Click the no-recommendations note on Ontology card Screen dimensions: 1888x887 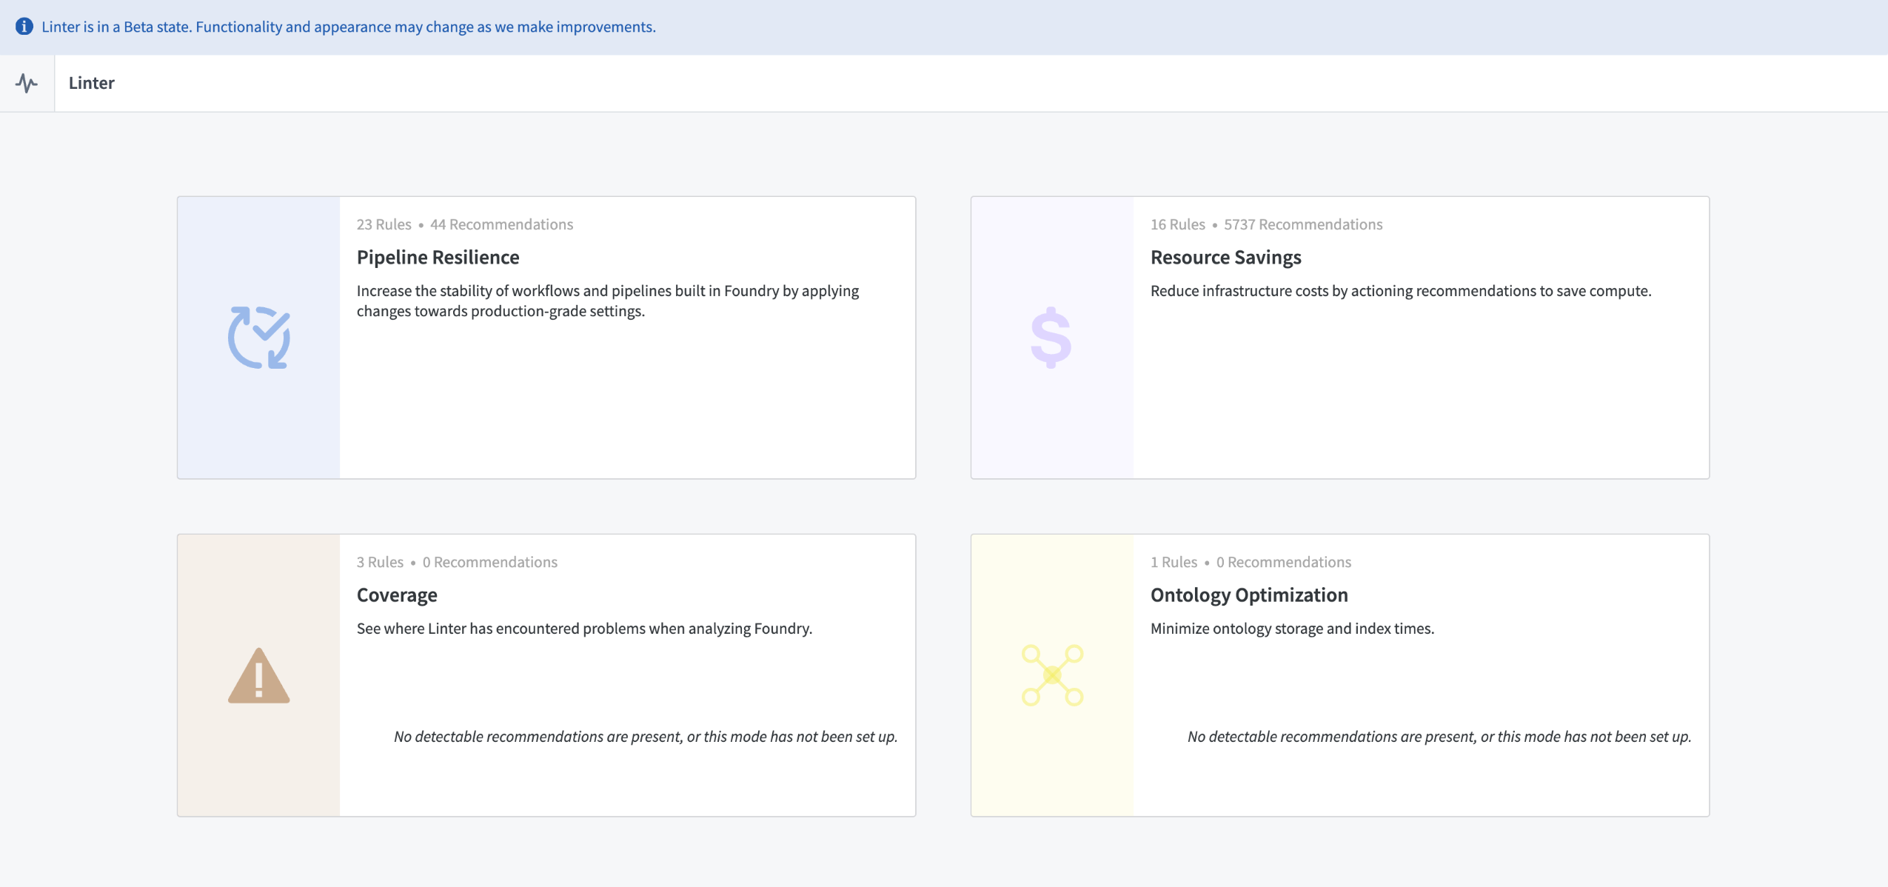(x=1439, y=737)
